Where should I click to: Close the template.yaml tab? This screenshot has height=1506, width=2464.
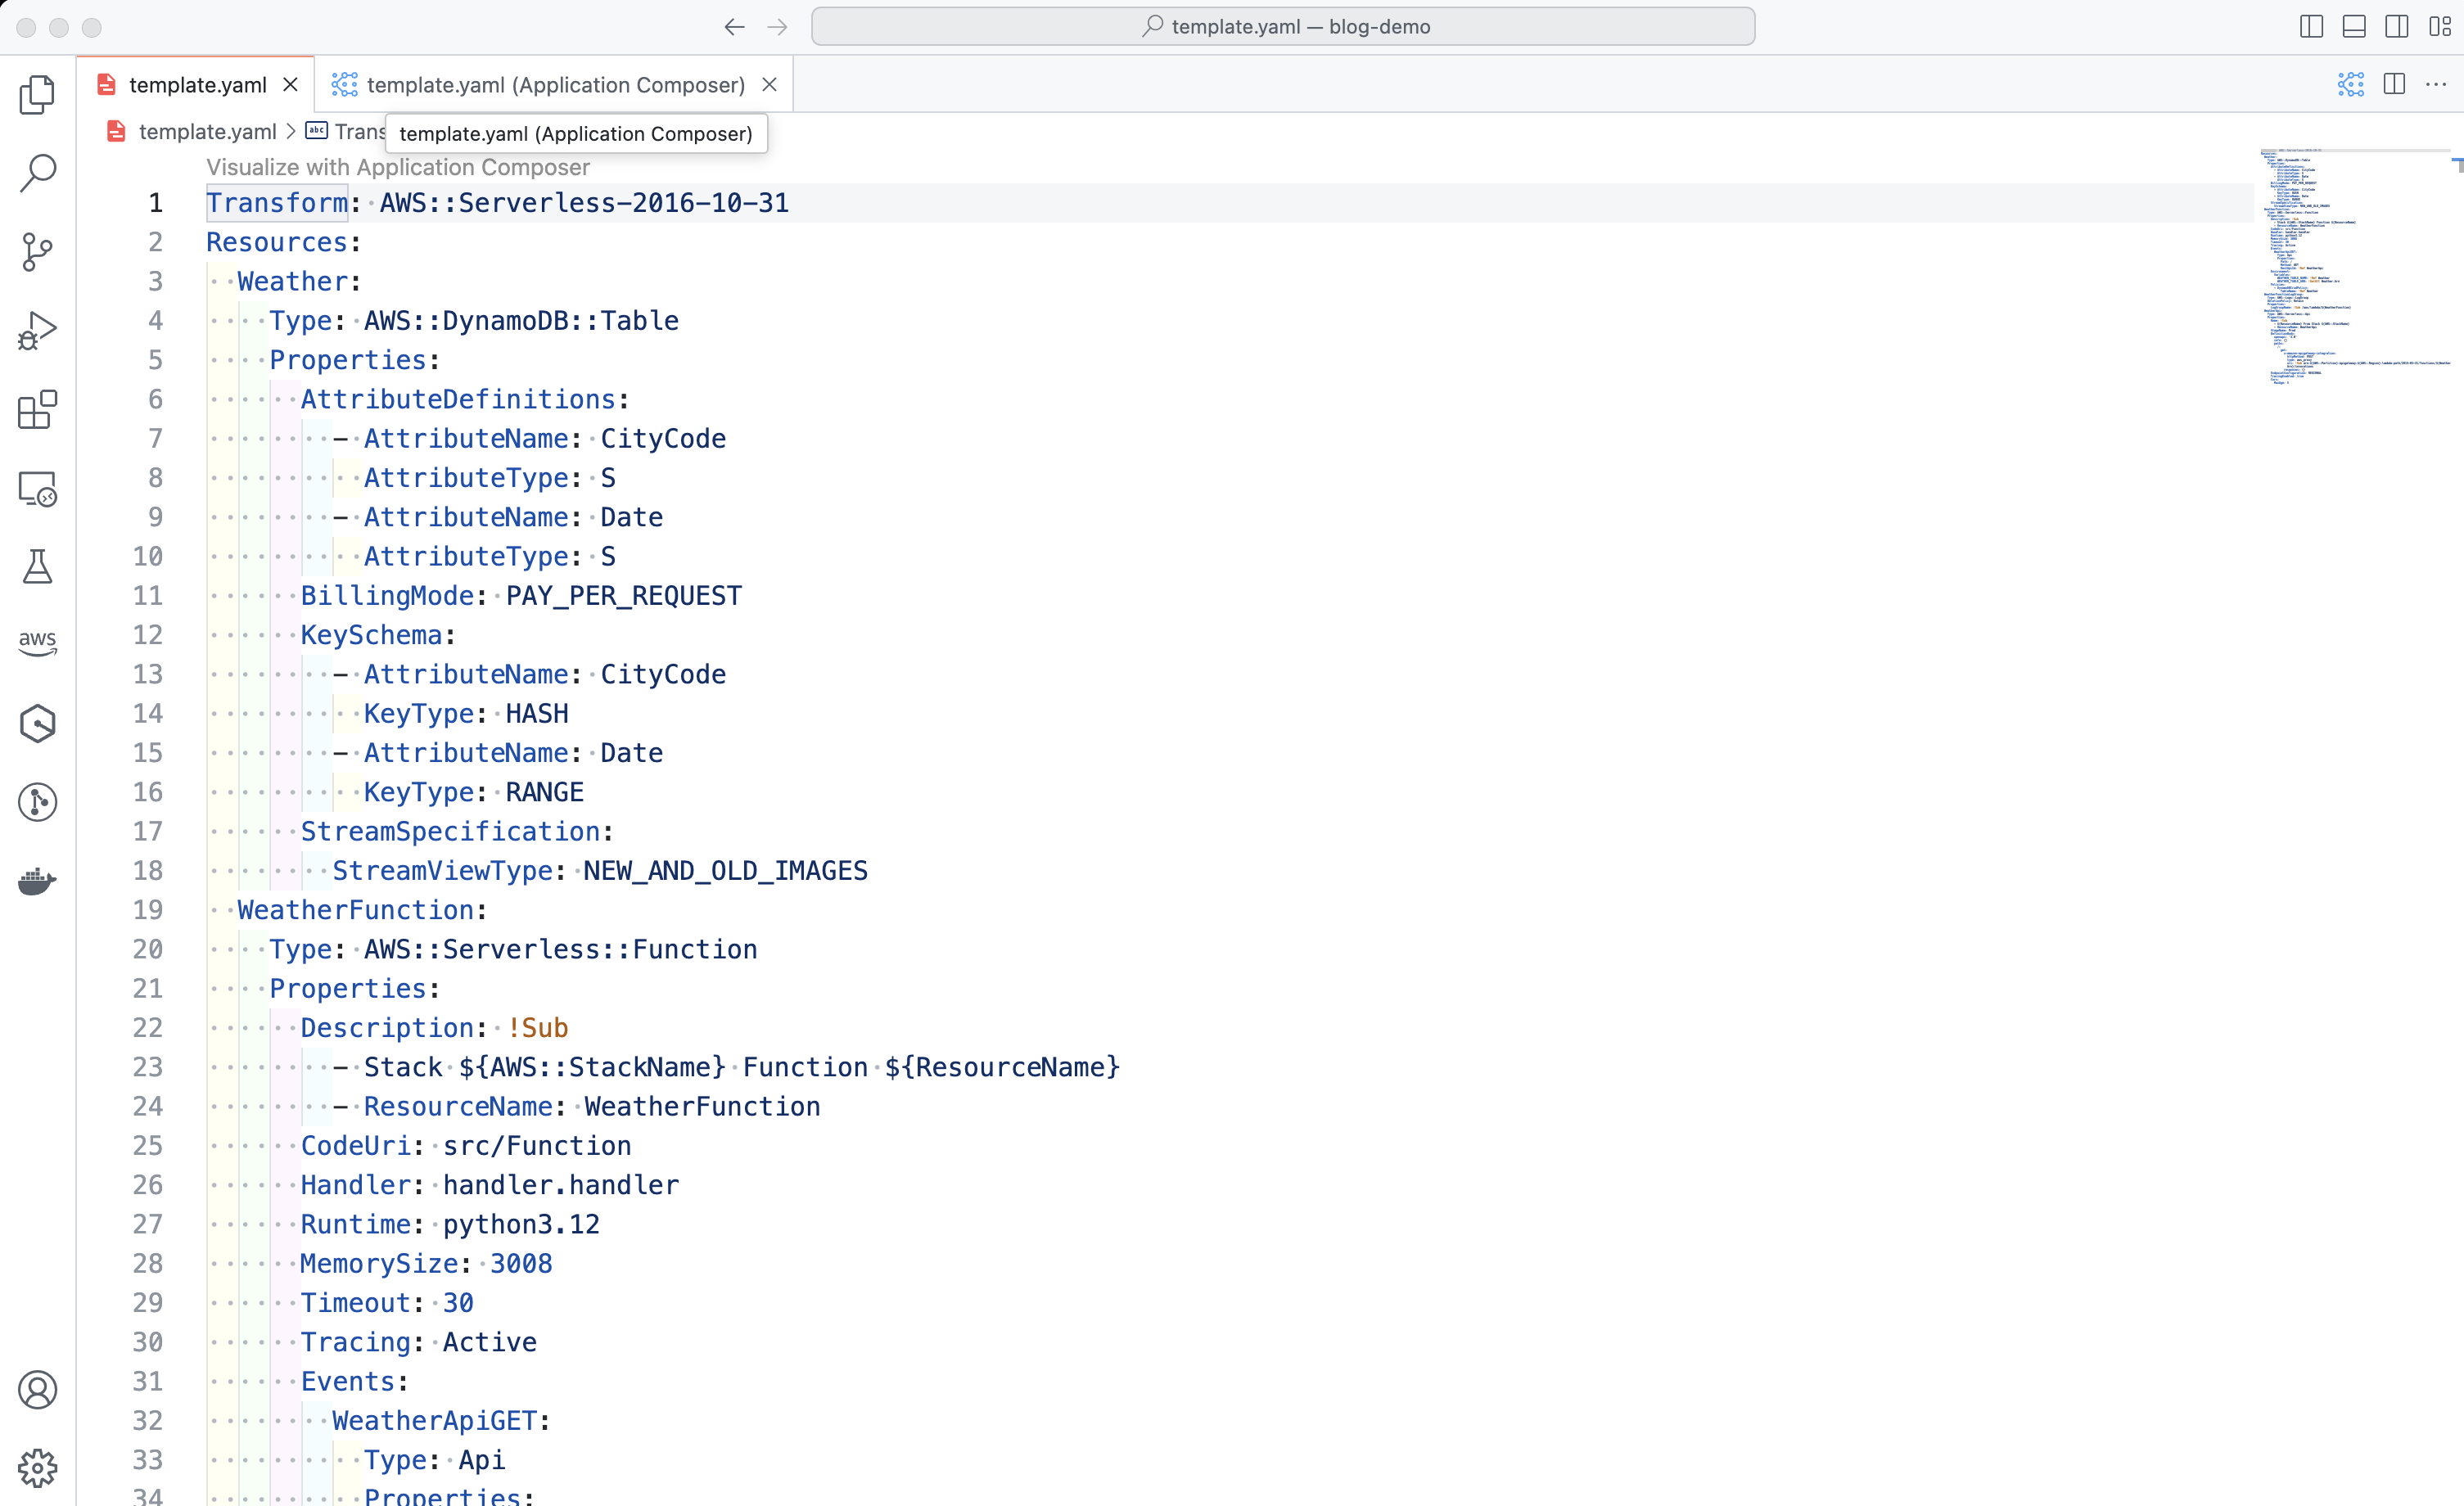[x=290, y=85]
